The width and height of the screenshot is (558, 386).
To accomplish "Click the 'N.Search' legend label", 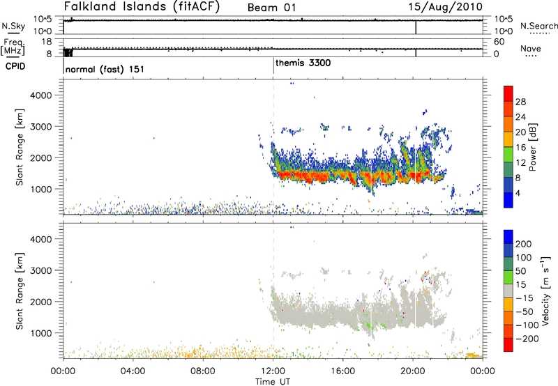I will coord(538,26).
